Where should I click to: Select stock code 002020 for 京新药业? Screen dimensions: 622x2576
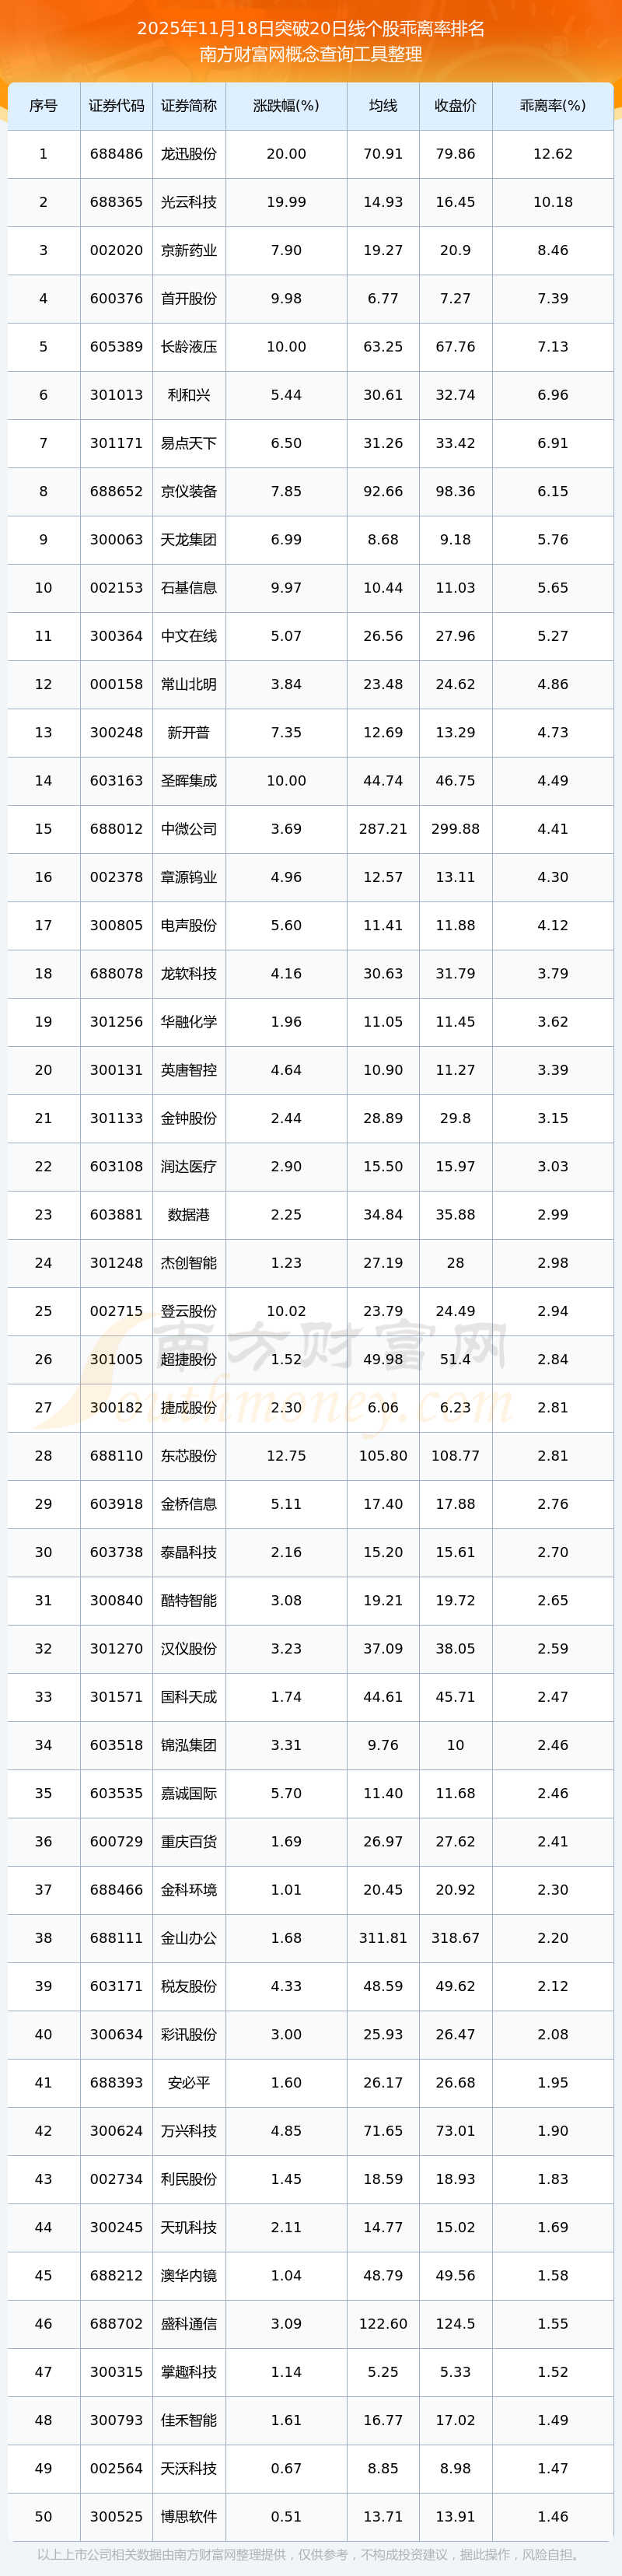116,250
